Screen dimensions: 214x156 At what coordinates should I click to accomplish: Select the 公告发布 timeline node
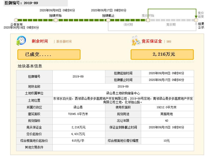(16, 20)
